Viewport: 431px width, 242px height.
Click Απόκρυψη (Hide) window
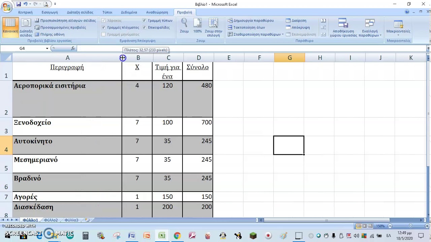(x=298, y=28)
